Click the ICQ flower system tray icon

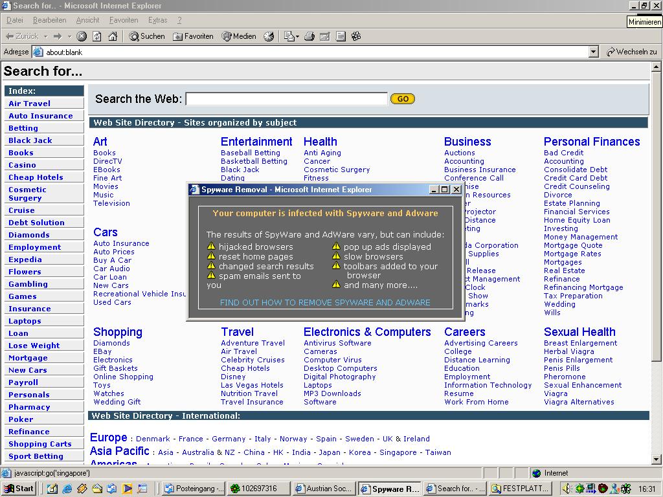(x=626, y=489)
